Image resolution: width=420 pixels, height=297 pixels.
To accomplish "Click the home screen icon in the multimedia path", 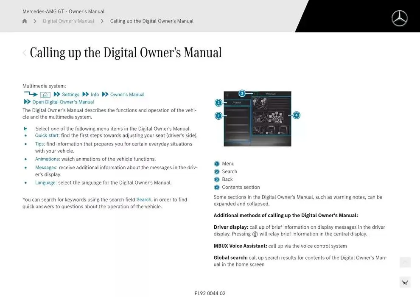I will (x=45, y=95).
